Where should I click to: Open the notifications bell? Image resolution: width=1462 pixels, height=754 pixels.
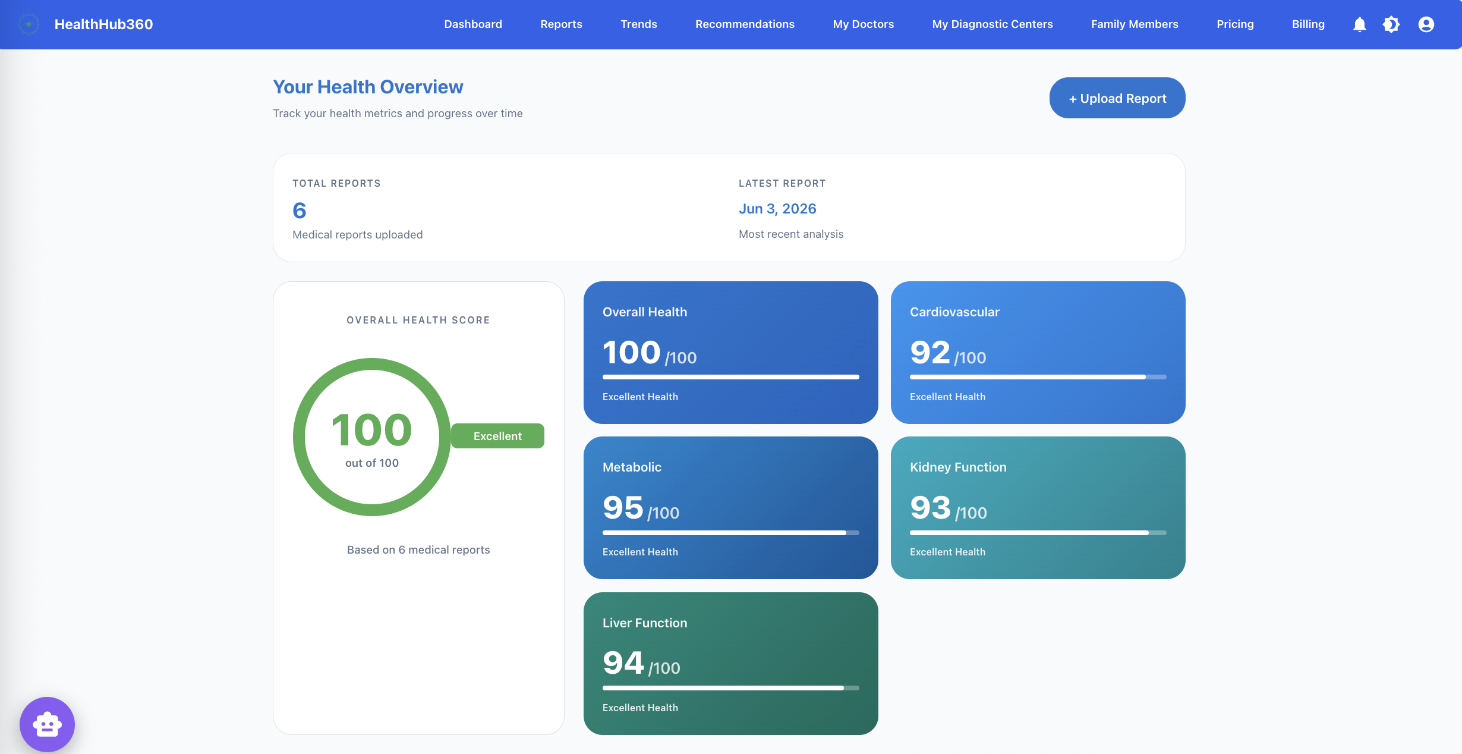tap(1359, 24)
